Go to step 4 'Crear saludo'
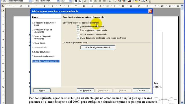 pyautogui.click(x=39, y=43)
